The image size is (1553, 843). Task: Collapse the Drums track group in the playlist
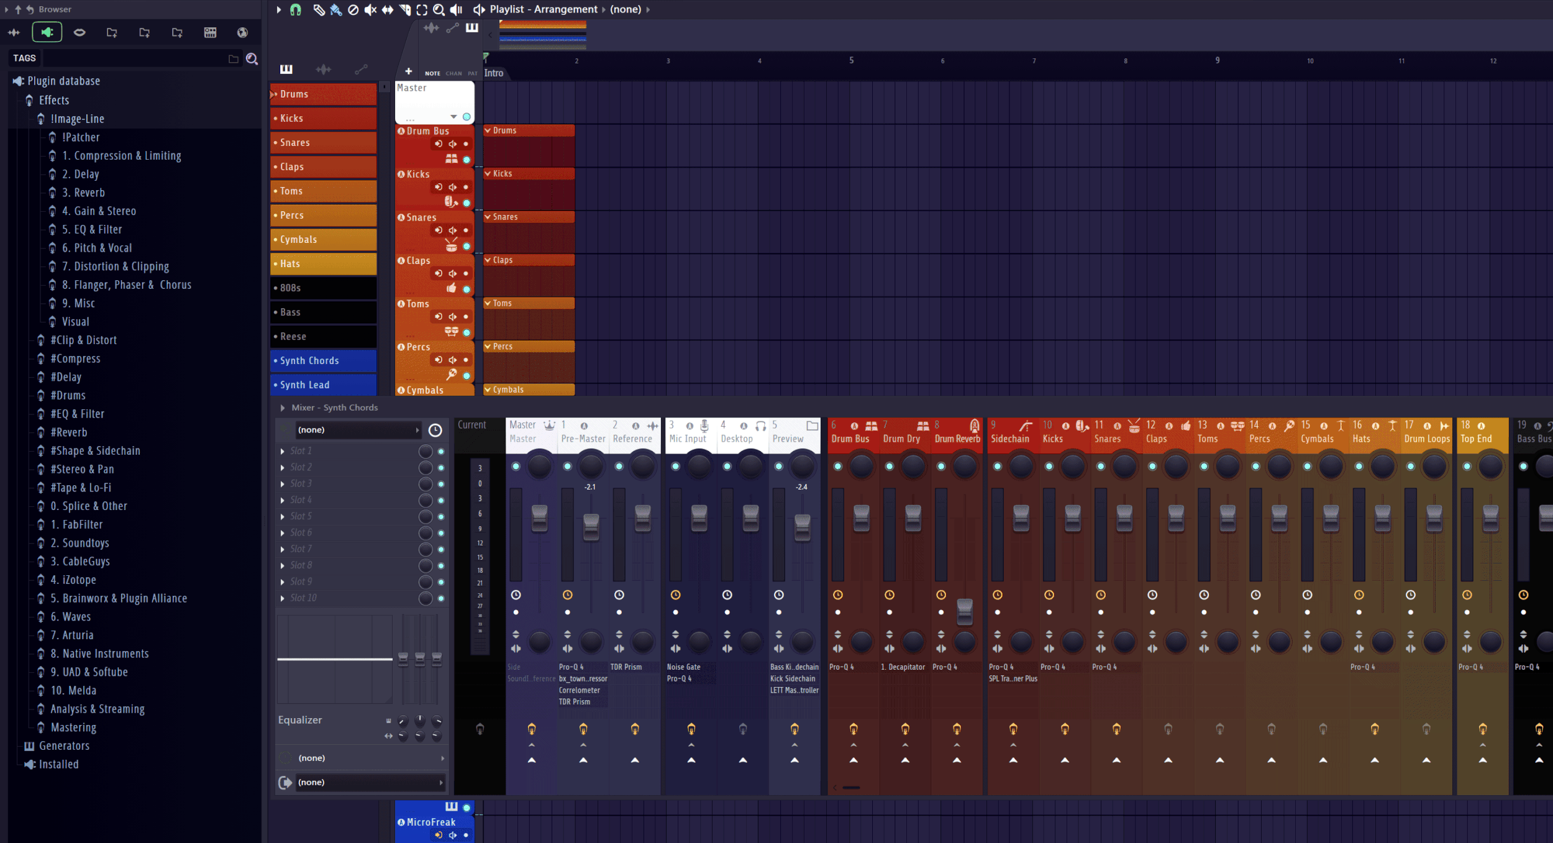coord(488,130)
